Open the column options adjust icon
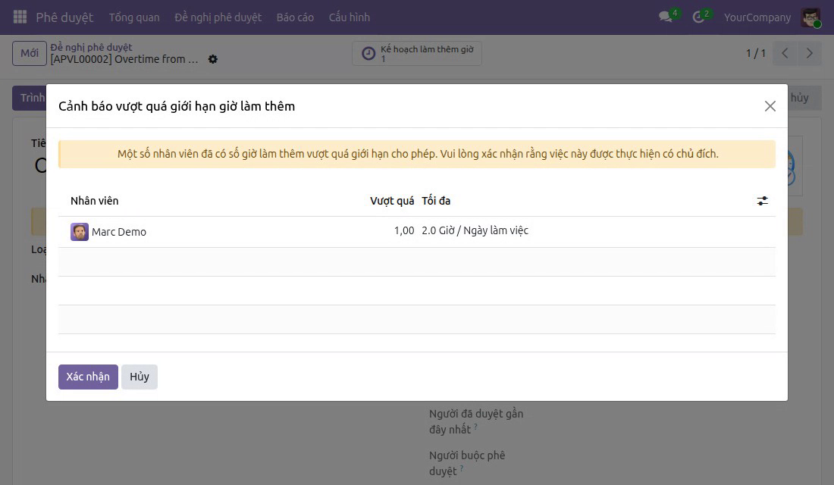 pos(762,201)
